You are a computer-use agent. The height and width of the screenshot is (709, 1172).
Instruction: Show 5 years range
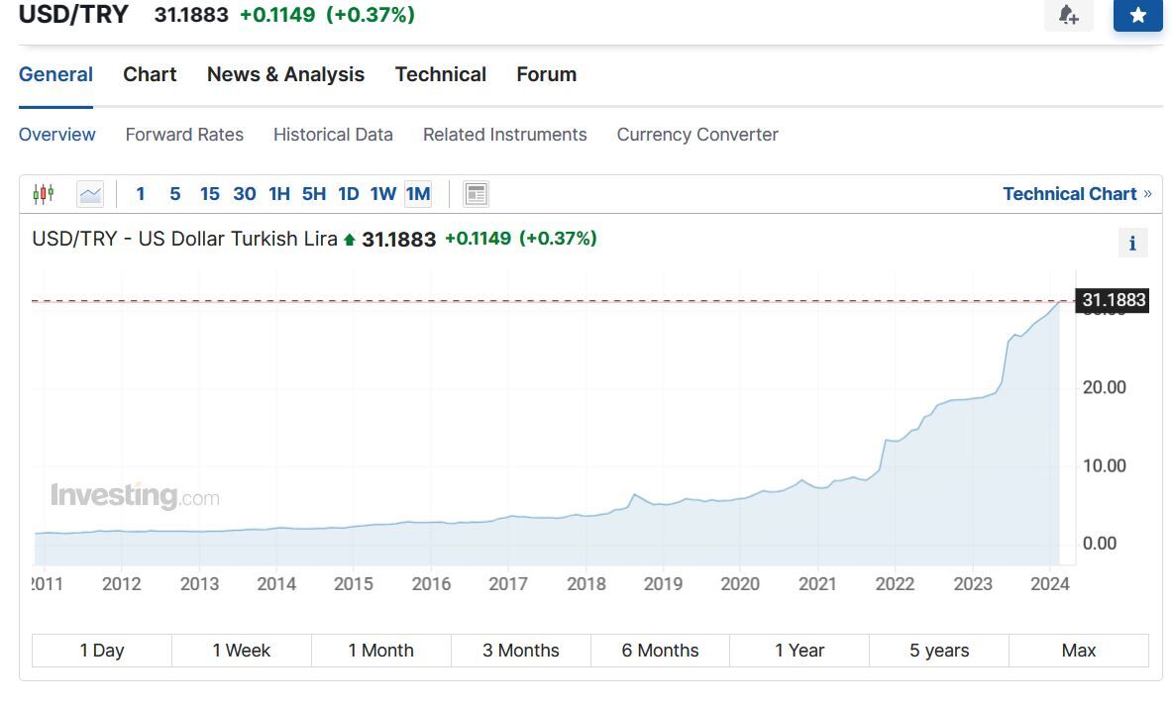click(939, 651)
